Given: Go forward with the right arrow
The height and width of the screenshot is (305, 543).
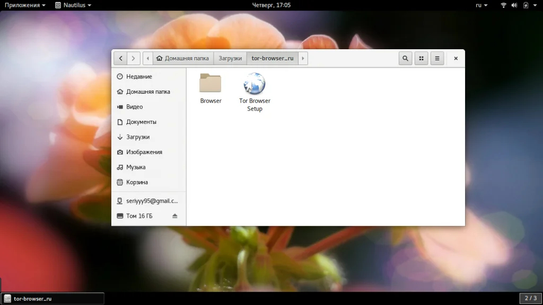Looking at the screenshot, I should coord(134,58).
